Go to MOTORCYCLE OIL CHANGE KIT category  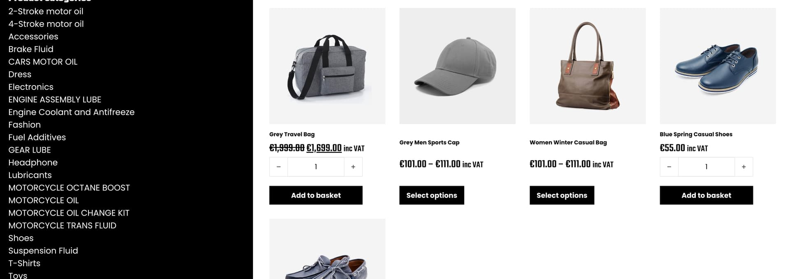pyautogui.click(x=69, y=213)
